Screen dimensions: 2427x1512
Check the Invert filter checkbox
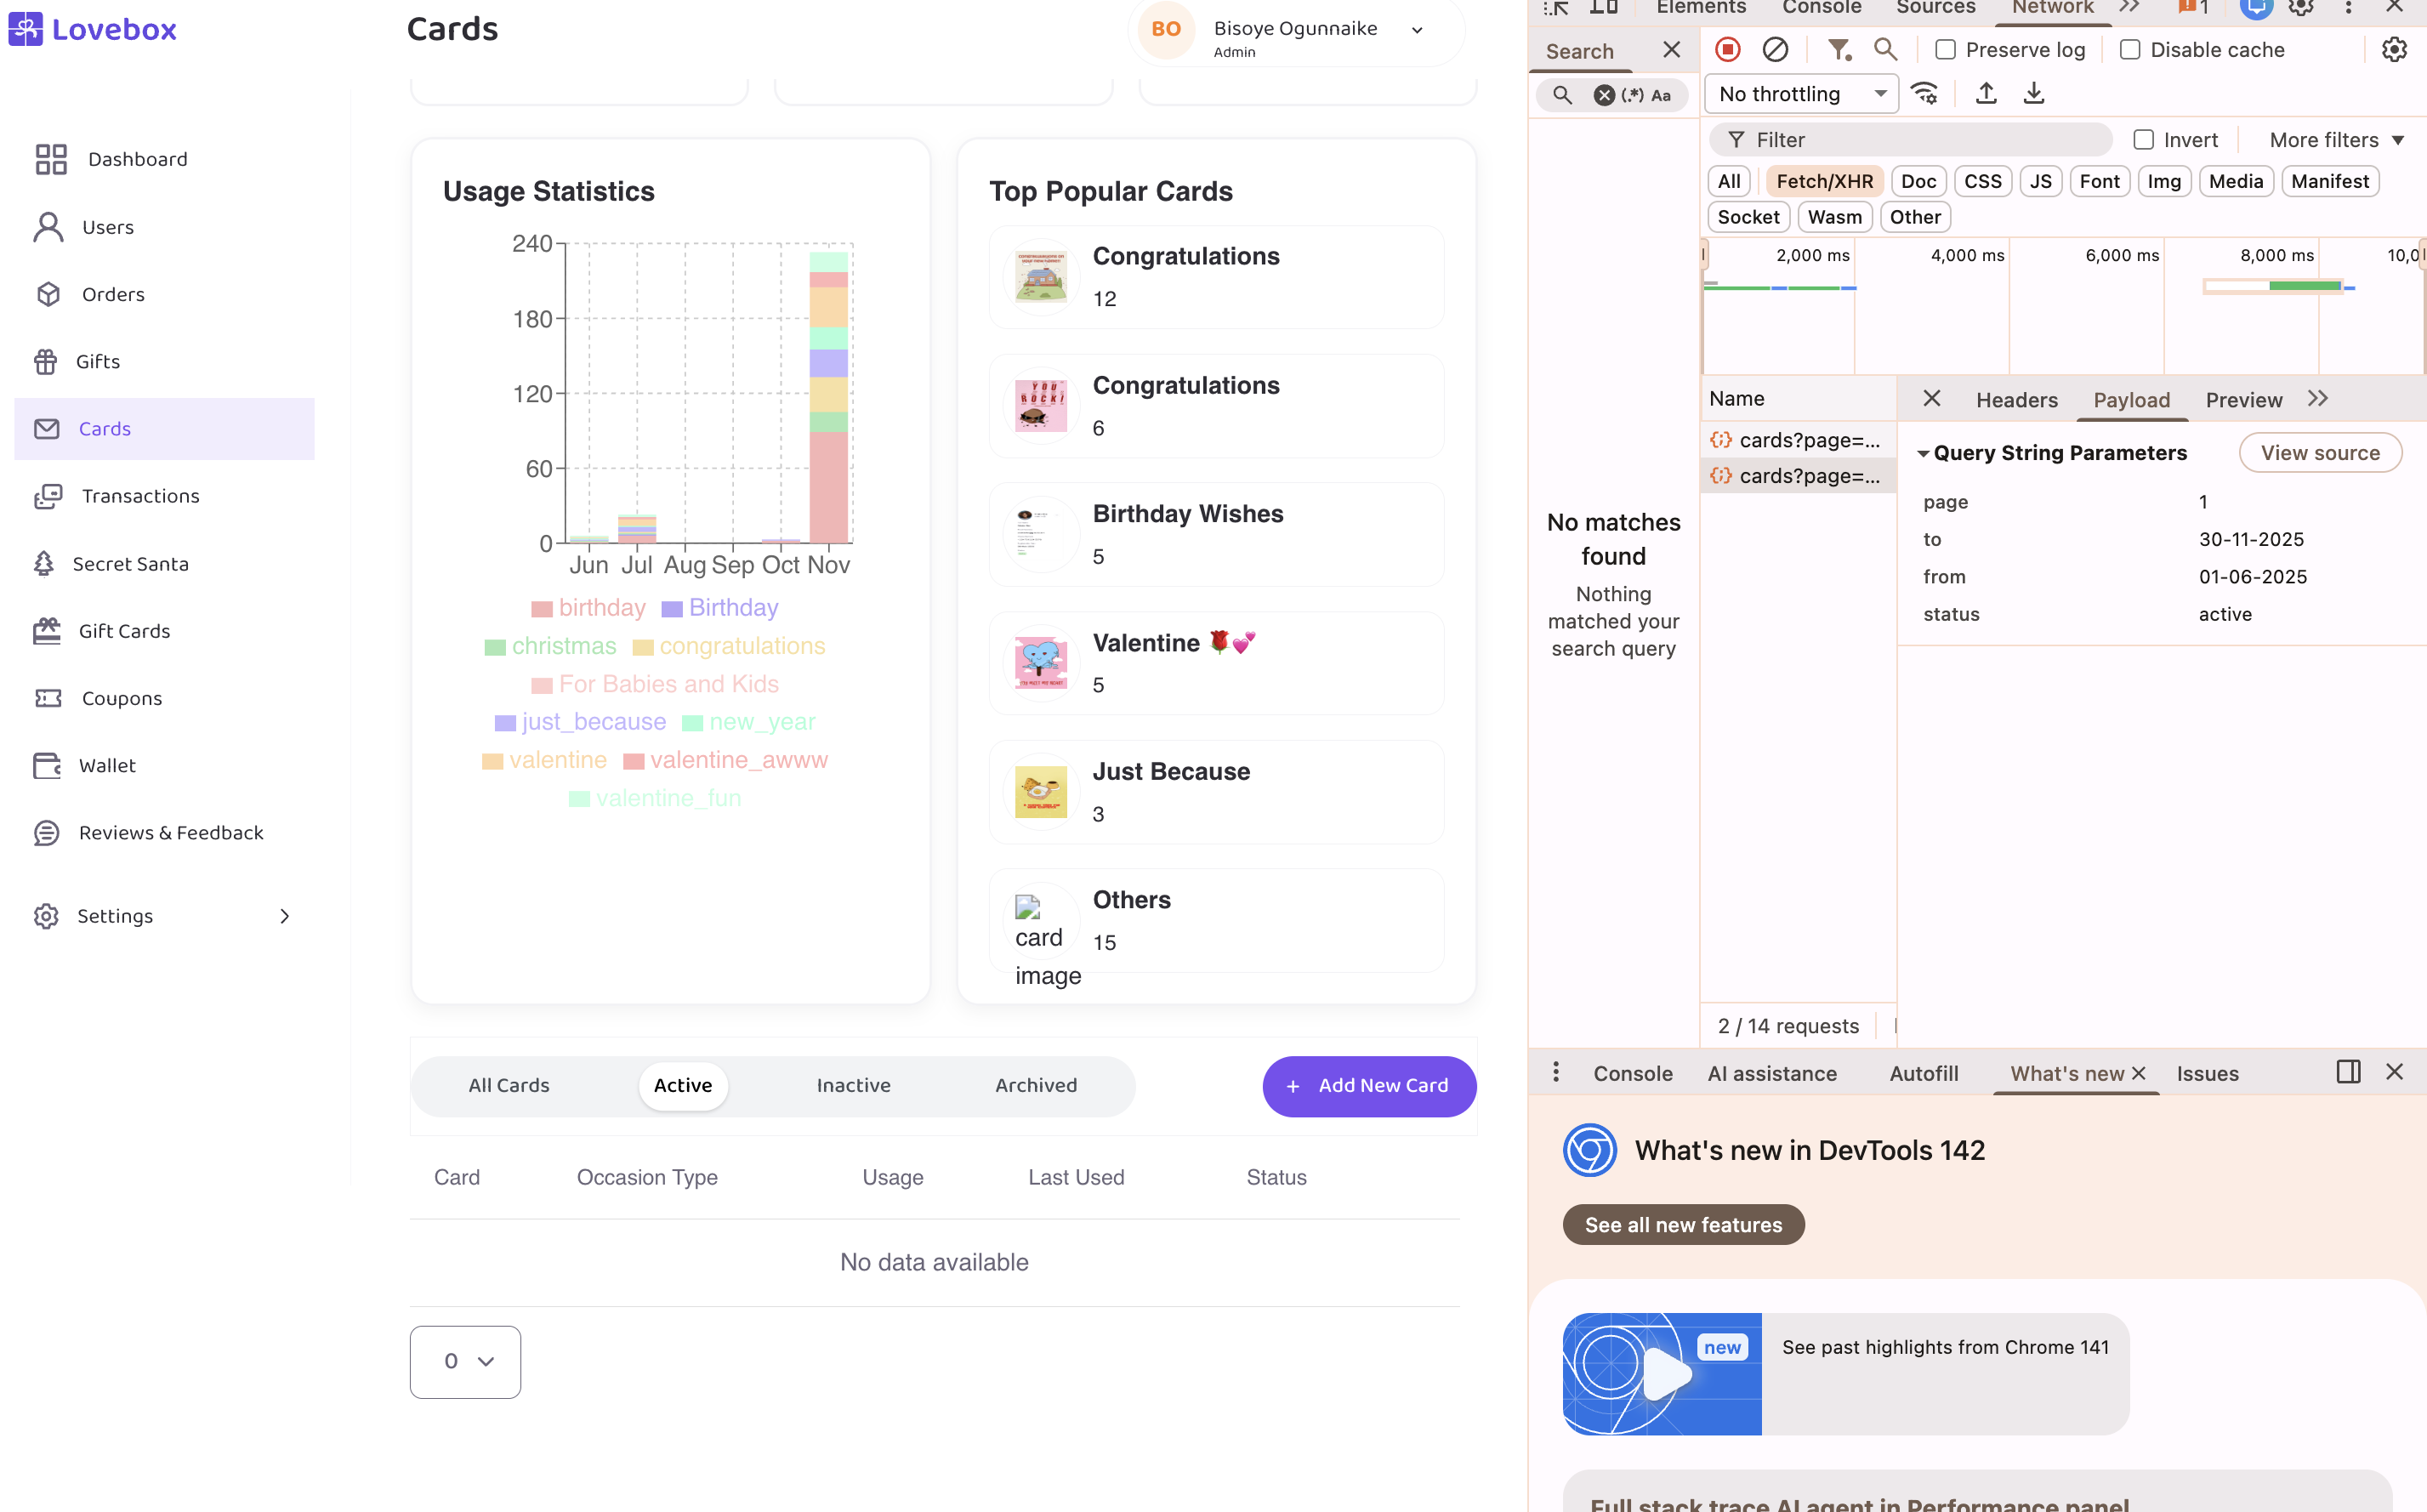pyautogui.click(x=2143, y=140)
